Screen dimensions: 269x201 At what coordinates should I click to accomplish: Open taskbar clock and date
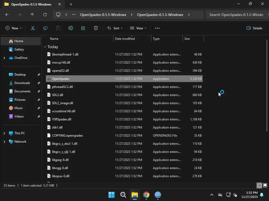click(x=250, y=195)
